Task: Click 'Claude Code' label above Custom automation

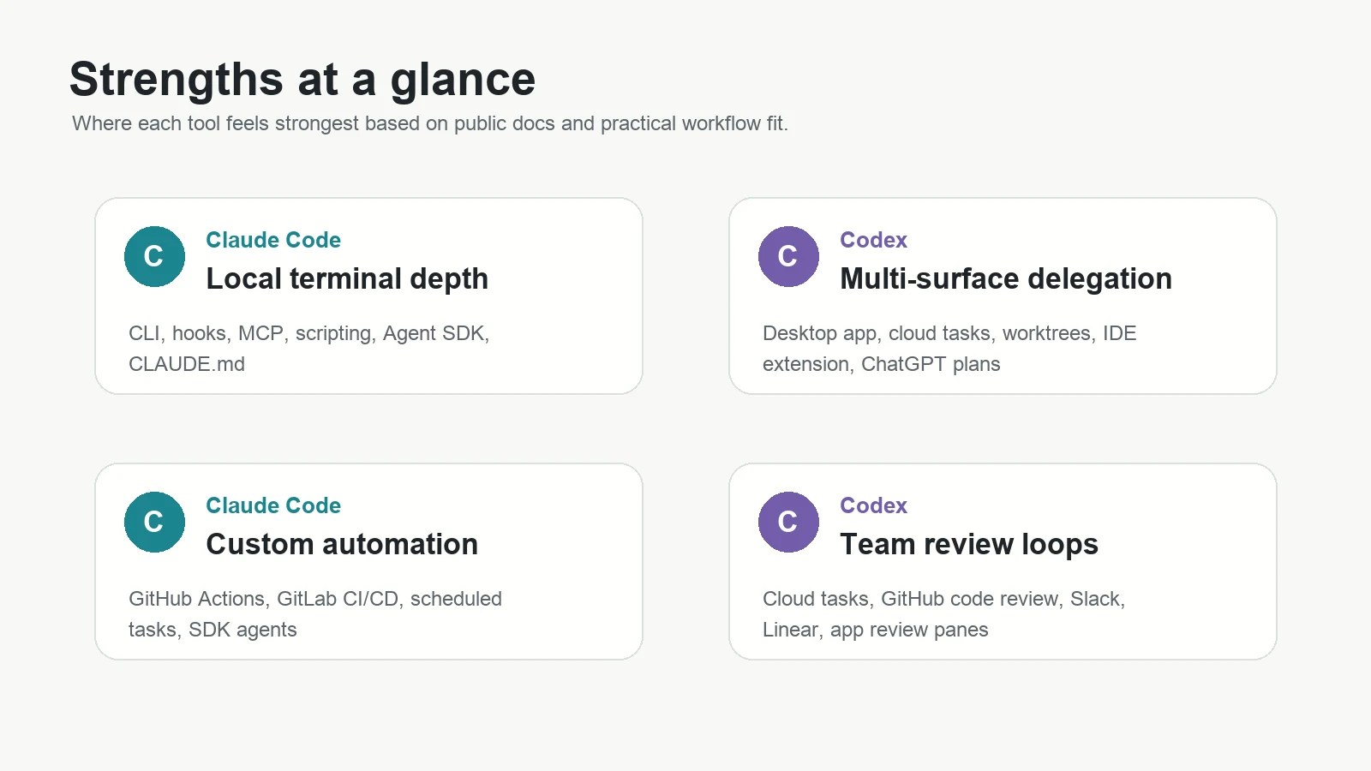Action: pyautogui.click(x=273, y=505)
